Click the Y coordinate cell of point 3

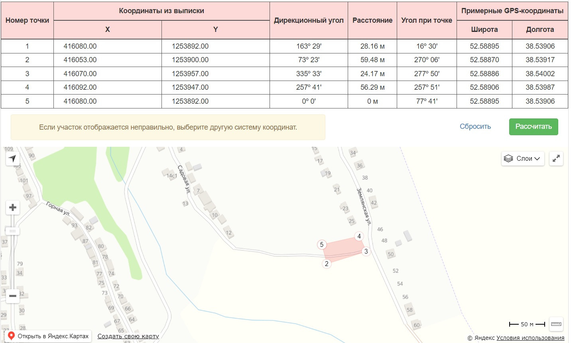coord(216,74)
